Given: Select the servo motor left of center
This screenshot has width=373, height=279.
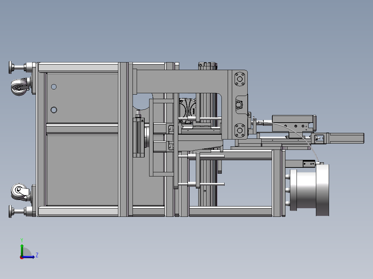Looking at the screenshot, I should [x=139, y=138].
